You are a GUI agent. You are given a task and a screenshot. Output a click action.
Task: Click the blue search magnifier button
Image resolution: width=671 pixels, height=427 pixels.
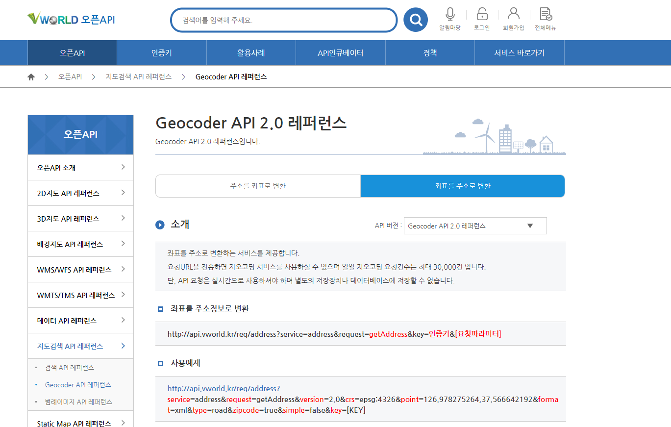[416, 20]
